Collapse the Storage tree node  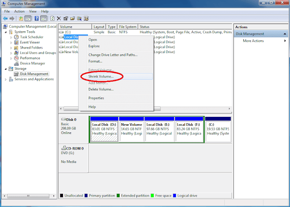pyautogui.click(x=6, y=69)
